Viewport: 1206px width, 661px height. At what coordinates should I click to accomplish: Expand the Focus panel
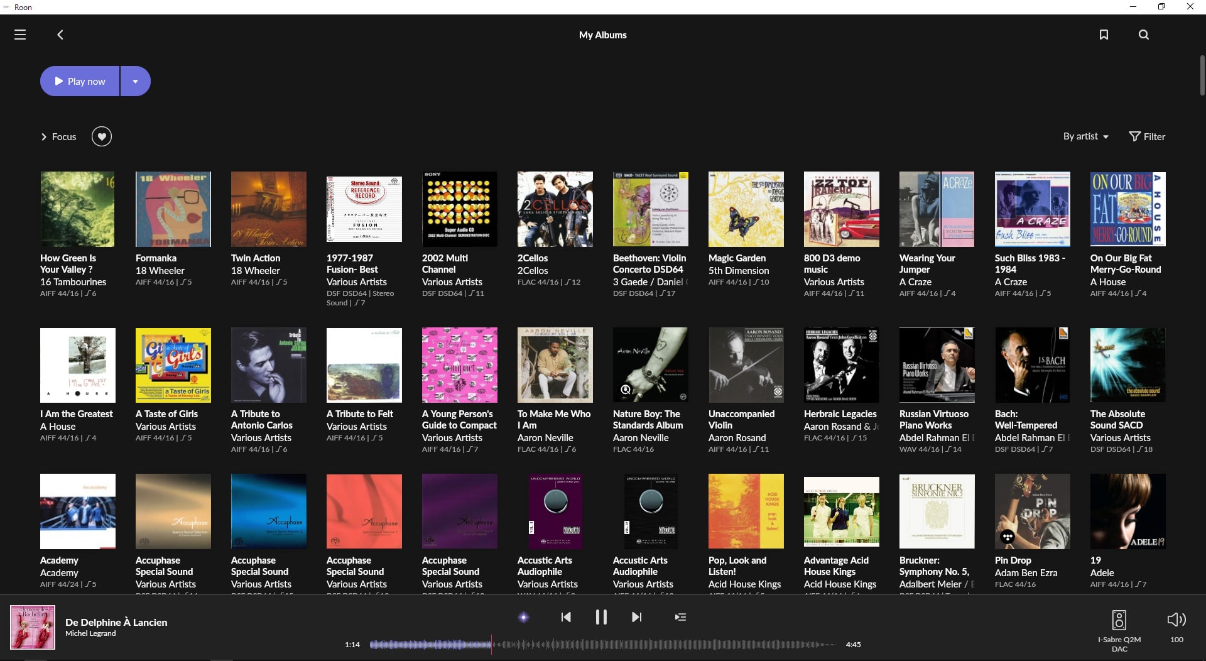tap(58, 136)
